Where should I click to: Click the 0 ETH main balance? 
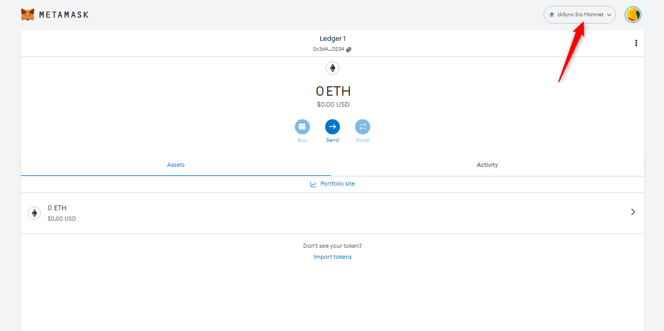333,91
